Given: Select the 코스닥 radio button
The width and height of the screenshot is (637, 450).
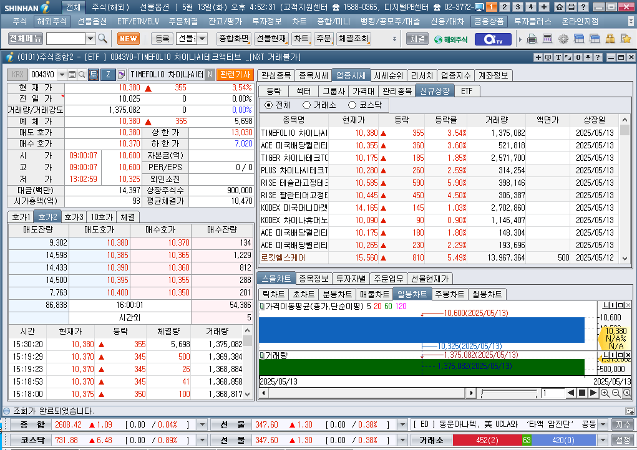Looking at the screenshot, I should point(353,105).
